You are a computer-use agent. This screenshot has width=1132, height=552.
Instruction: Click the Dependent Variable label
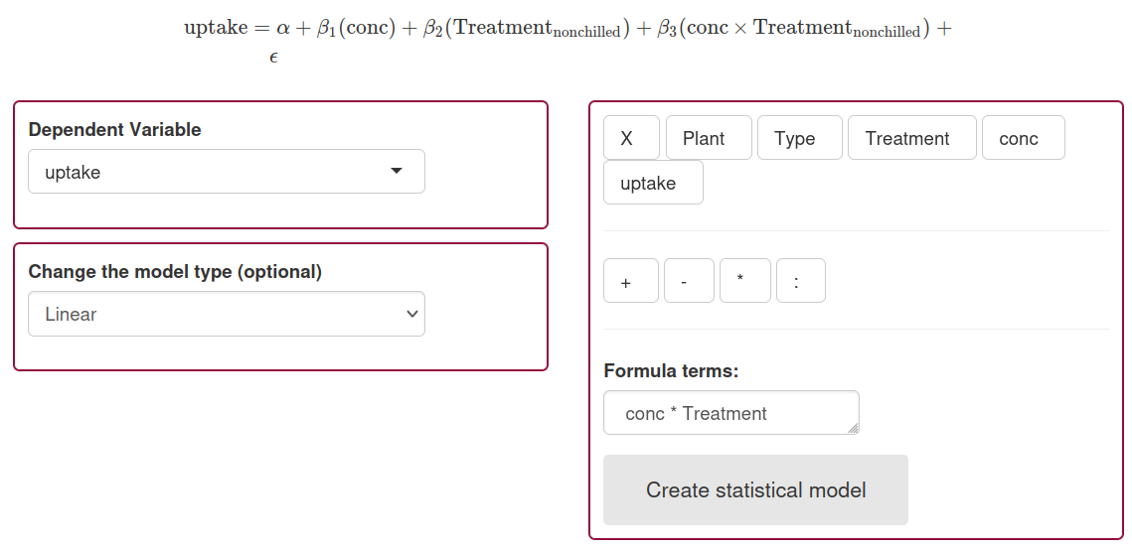114,130
